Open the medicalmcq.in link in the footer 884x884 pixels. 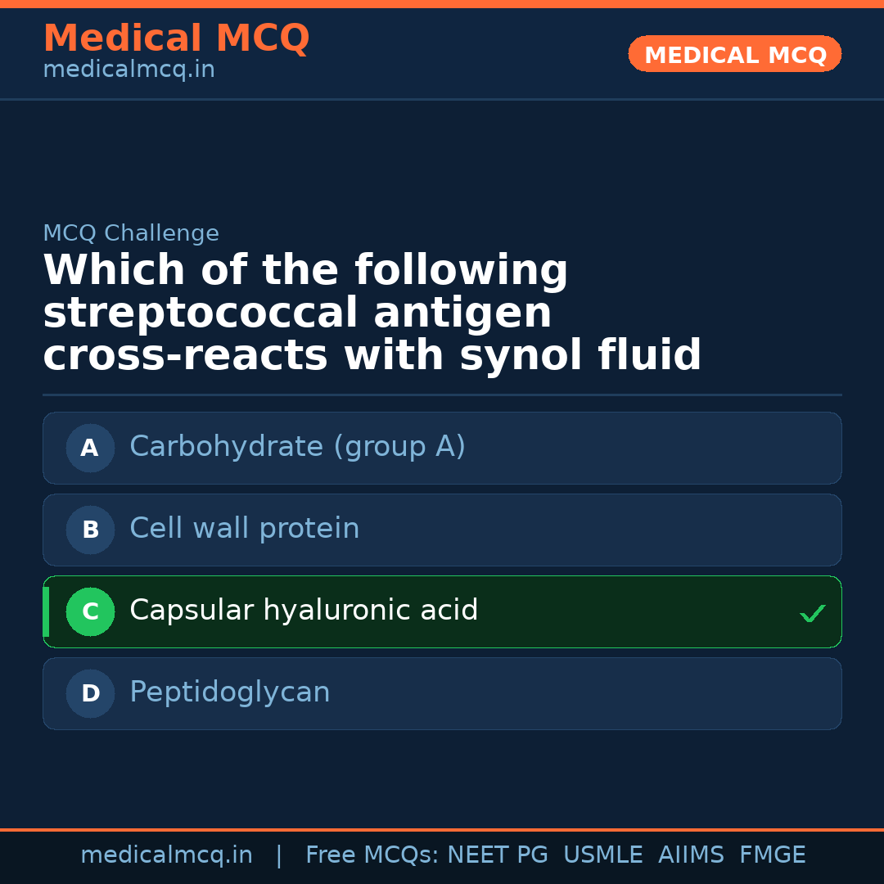(x=166, y=855)
